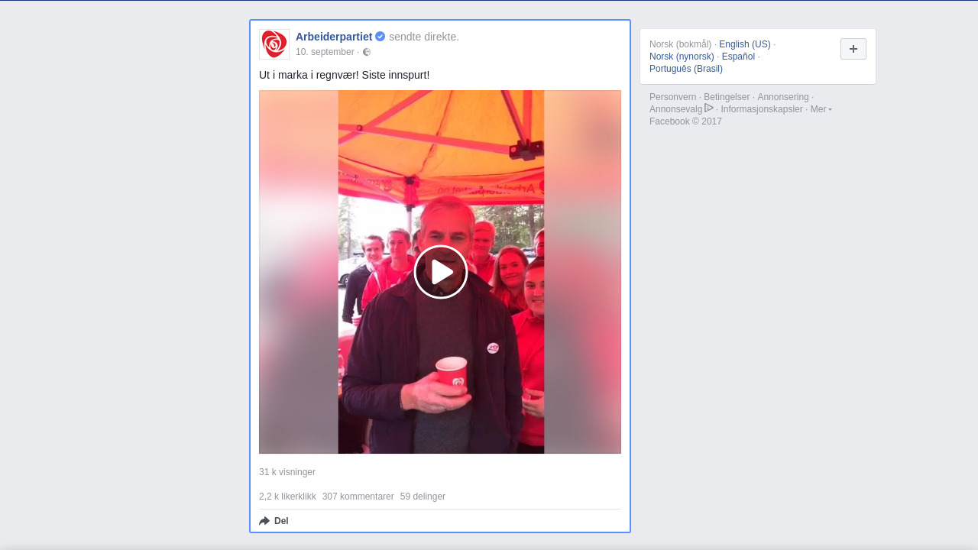Switch language to English (US)
Image resolution: width=978 pixels, height=550 pixels.
[x=745, y=44]
